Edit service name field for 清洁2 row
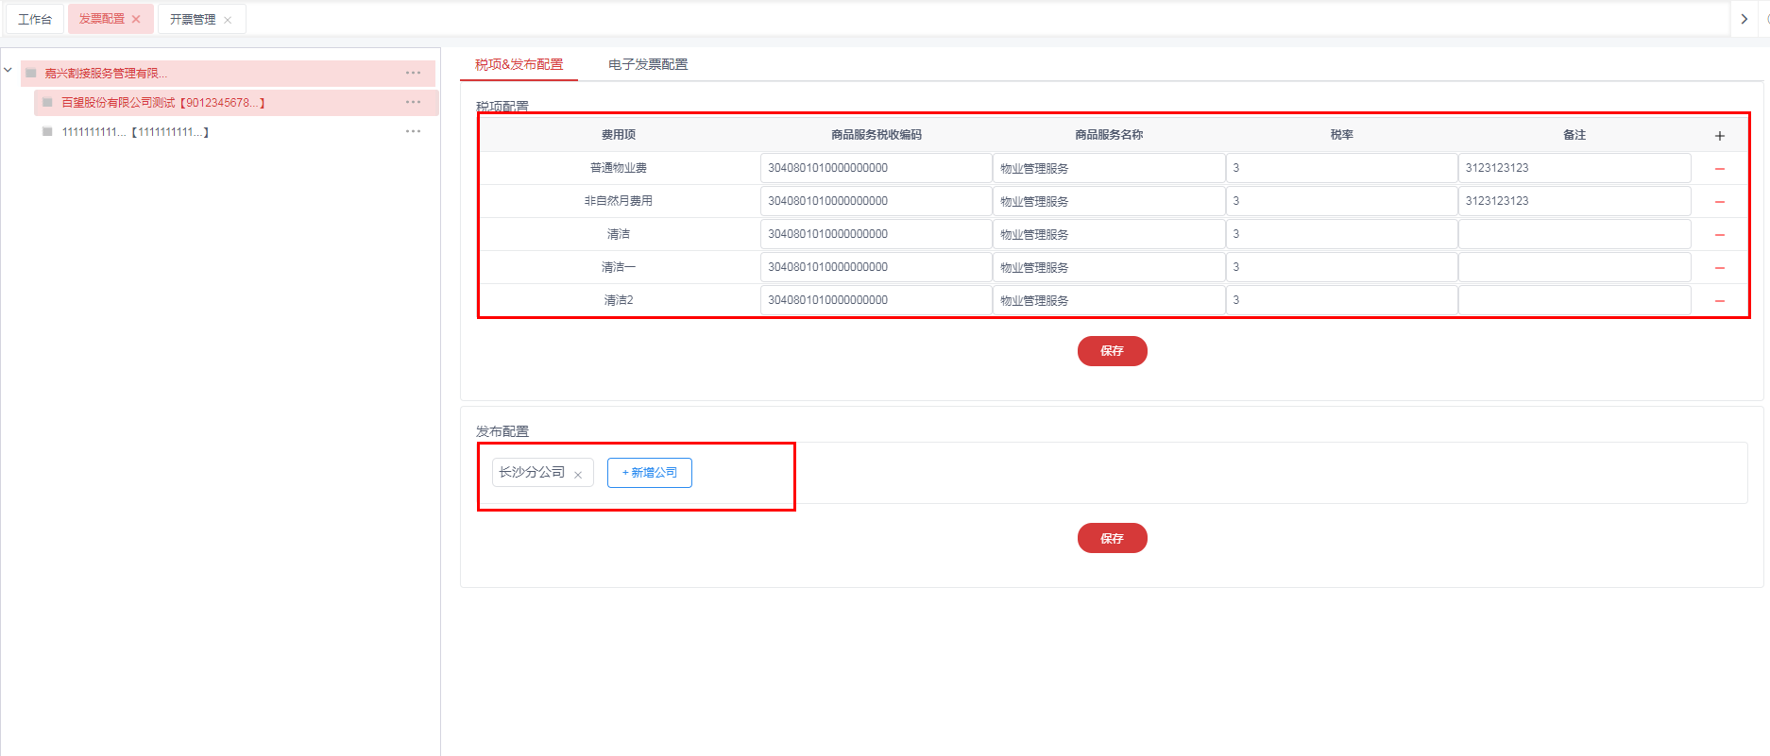Image resolution: width=1770 pixels, height=756 pixels. click(1109, 300)
